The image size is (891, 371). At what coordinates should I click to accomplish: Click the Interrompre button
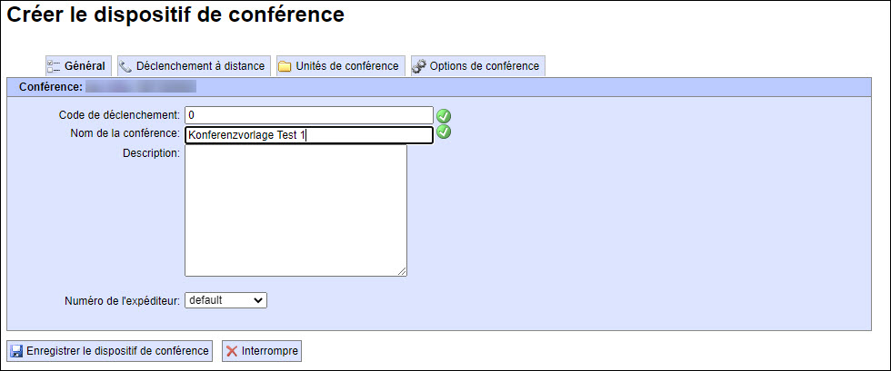point(262,351)
